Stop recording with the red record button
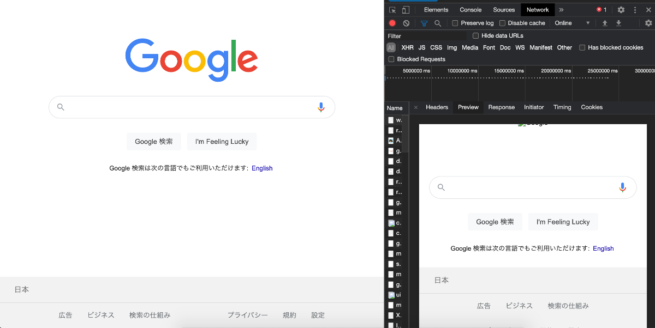The height and width of the screenshot is (328, 655). pyautogui.click(x=392, y=23)
